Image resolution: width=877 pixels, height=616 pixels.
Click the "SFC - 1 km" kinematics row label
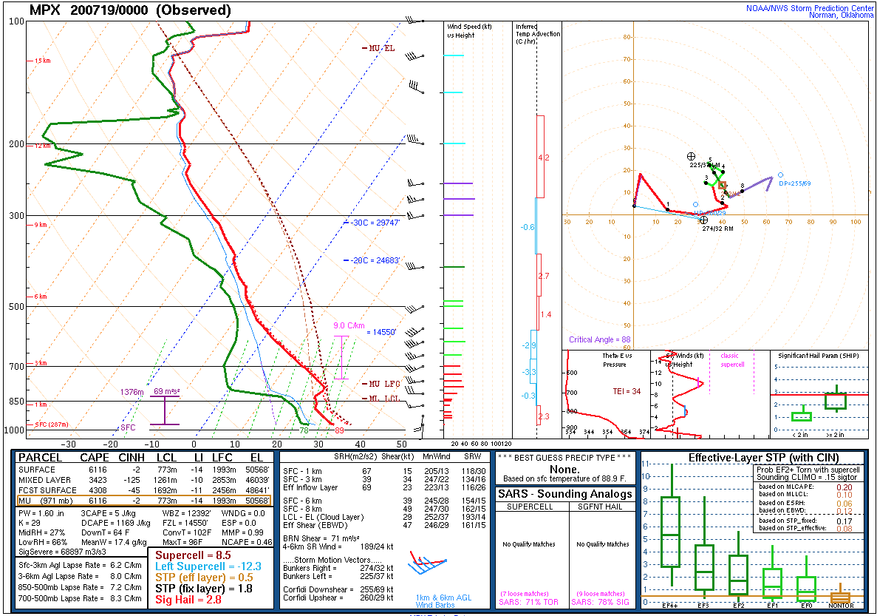pyautogui.click(x=303, y=471)
